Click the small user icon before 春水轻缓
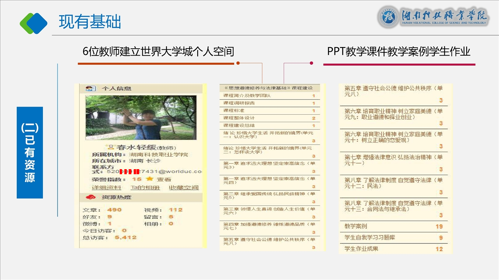The image size is (499, 280). 110,147
